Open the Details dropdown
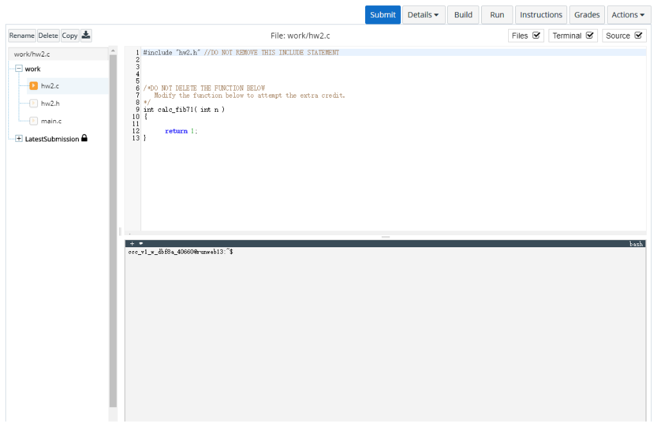 tap(423, 14)
